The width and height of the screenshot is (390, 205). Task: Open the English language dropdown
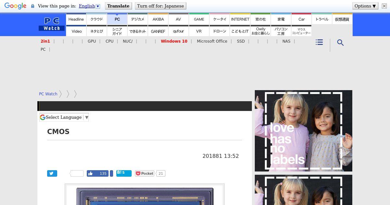[89, 6]
